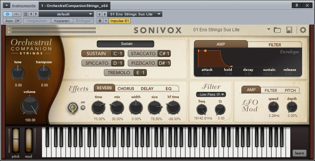Open the DELAY effects tab
This screenshot has height=161, width=315.
point(147,88)
